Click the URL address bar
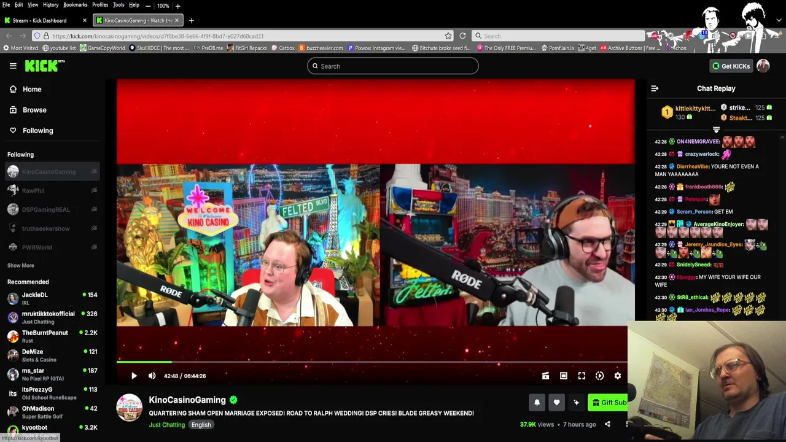This screenshot has height=442, width=786. [x=243, y=36]
